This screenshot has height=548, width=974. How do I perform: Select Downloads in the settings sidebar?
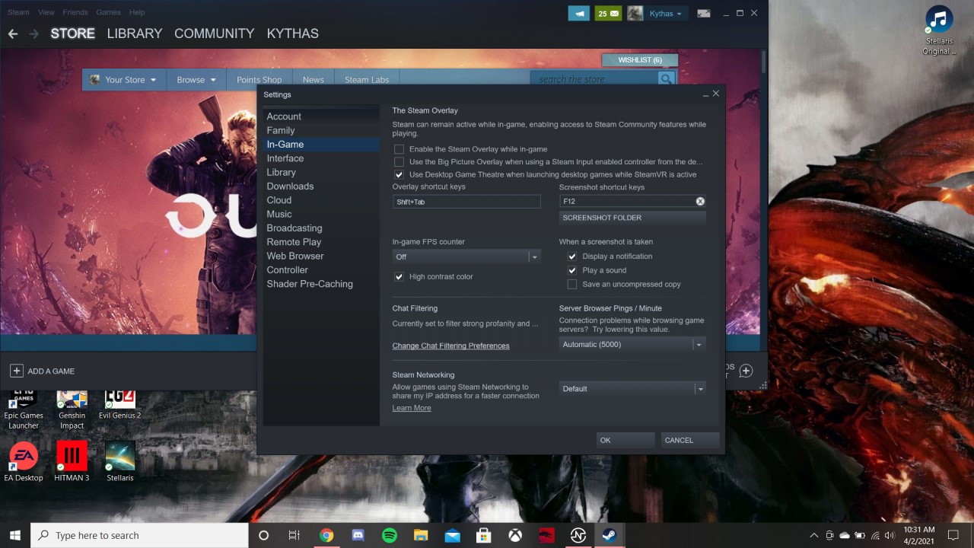[290, 186]
